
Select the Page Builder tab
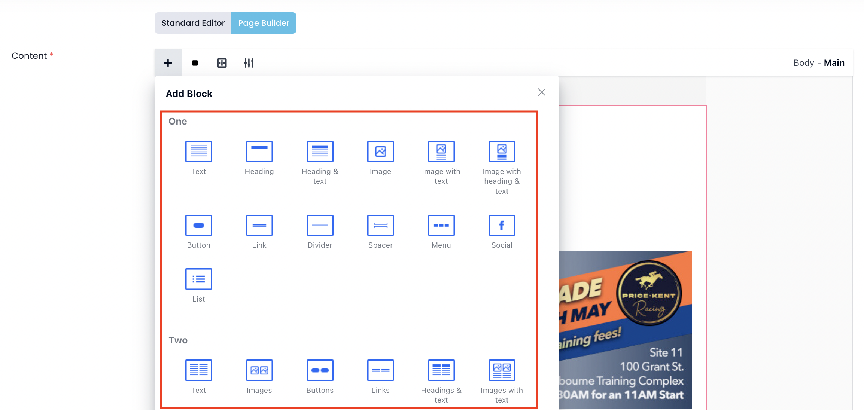tap(264, 23)
